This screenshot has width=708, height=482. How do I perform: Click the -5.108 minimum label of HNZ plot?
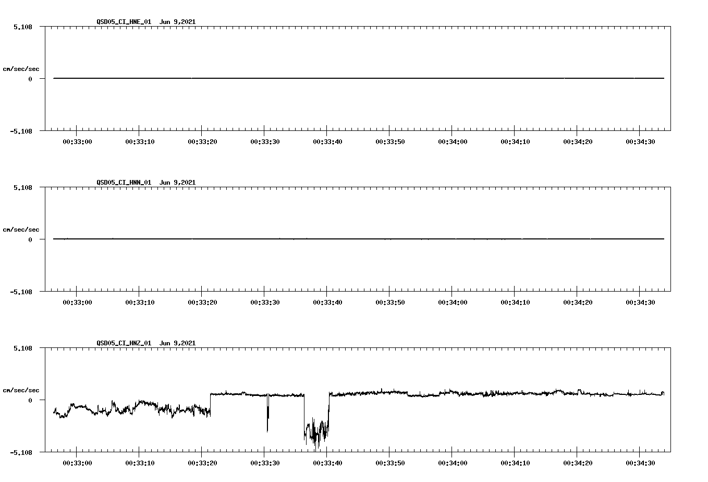point(20,453)
